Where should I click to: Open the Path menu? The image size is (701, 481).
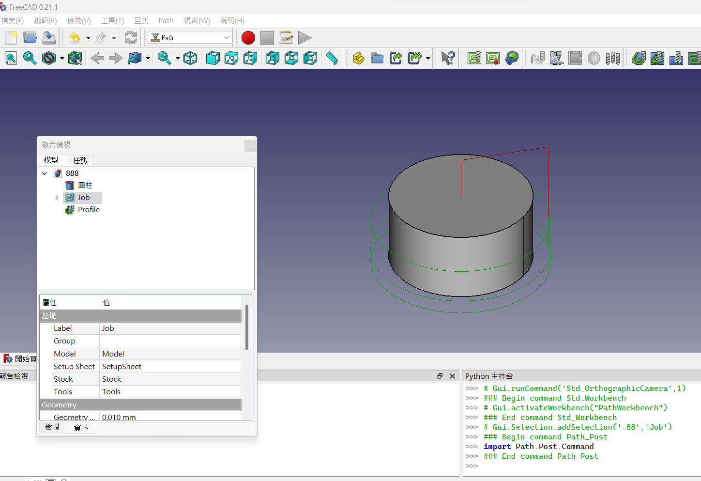[x=166, y=20]
